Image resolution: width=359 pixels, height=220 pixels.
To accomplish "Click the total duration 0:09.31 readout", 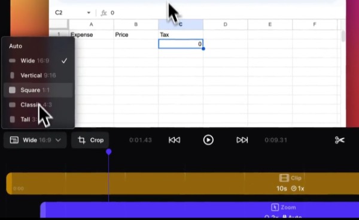I will 276,140.
